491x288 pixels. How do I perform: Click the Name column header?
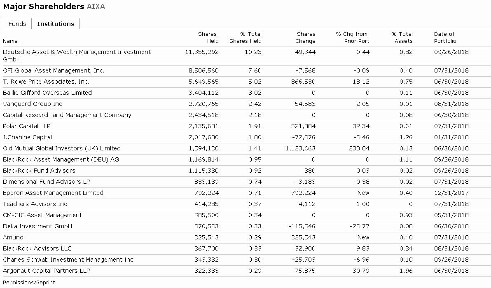[x=10, y=41]
